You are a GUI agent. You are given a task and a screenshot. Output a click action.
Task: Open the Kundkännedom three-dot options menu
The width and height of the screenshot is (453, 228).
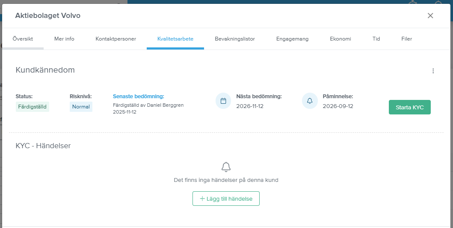click(433, 71)
